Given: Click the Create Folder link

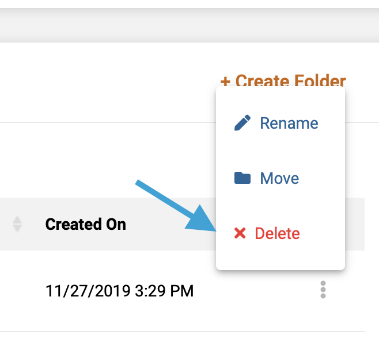Looking at the screenshot, I should [x=283, y=81].
